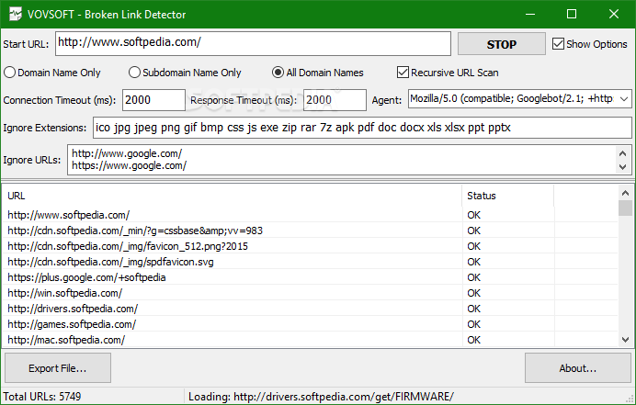Click the Ignore Extensions text field
This screenshot has width=636, height=405.
pos(362,128)
